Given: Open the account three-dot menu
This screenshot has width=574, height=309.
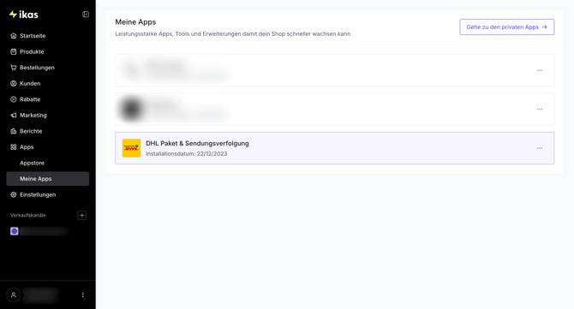Looking at the screenshot, I should coord(83,294).
